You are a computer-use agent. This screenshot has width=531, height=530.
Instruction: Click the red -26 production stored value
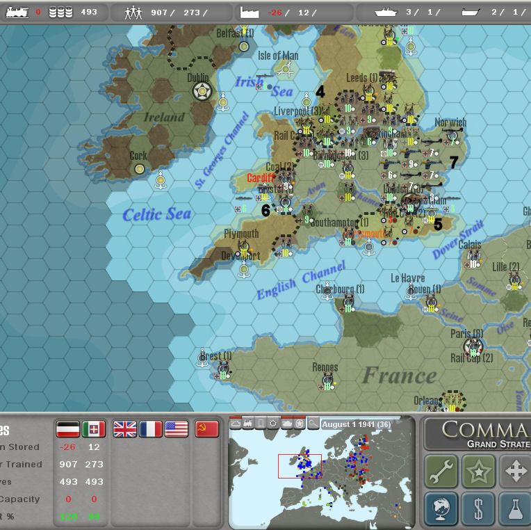tap(67, 447)
